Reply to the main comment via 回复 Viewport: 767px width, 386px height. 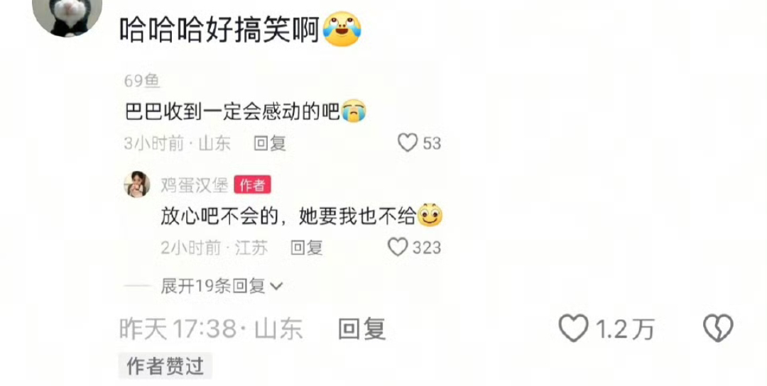tap(361, 329)
